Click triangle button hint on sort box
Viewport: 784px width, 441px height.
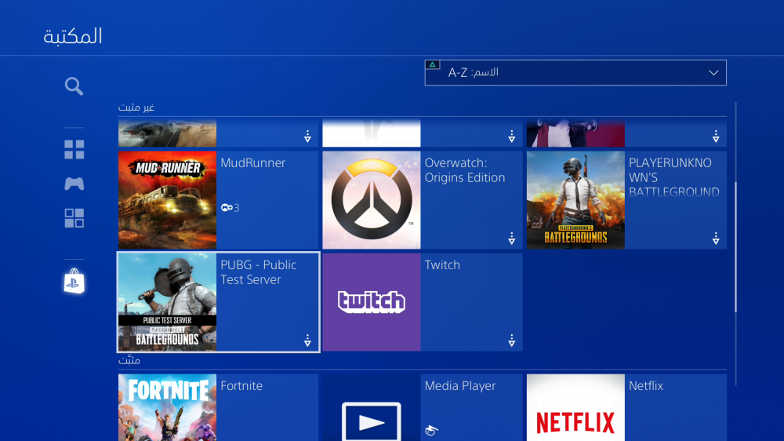(433, 64)
